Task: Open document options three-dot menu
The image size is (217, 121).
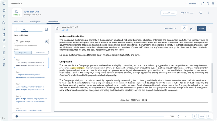Action: click(210, 28)
